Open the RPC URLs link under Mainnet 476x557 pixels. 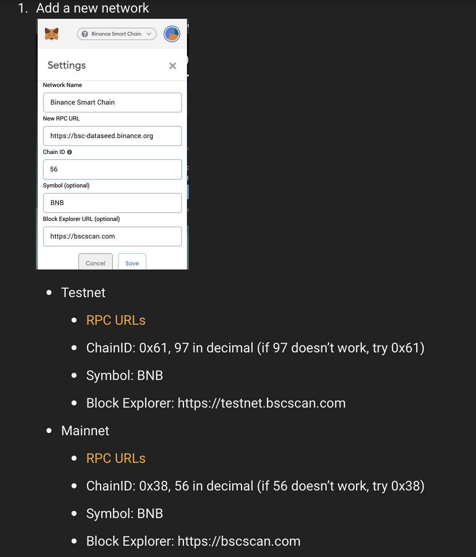[116, 459]
